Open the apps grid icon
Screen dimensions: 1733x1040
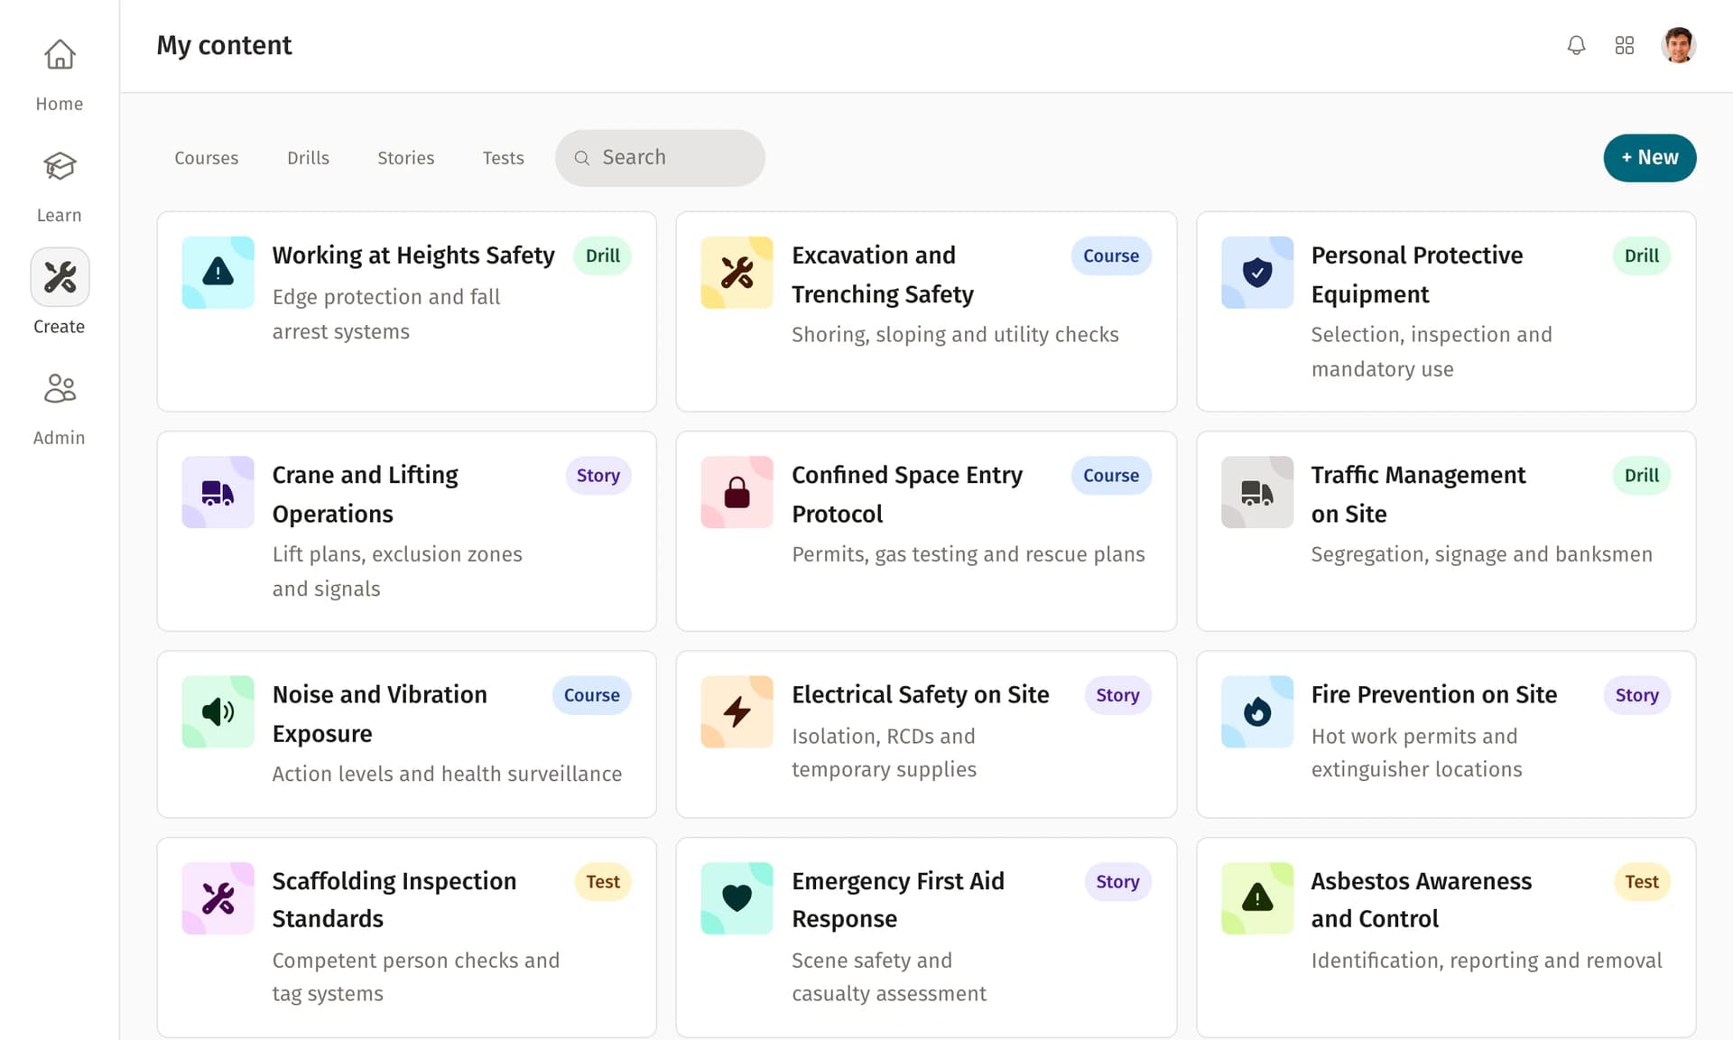[1625, 45]
